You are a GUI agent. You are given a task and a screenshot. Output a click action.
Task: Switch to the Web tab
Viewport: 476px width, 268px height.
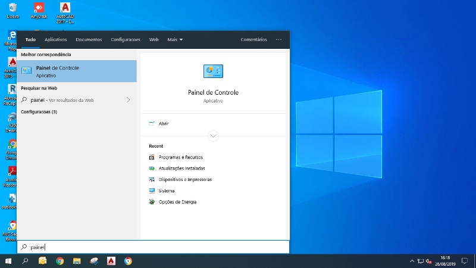[x=154, y=39]
